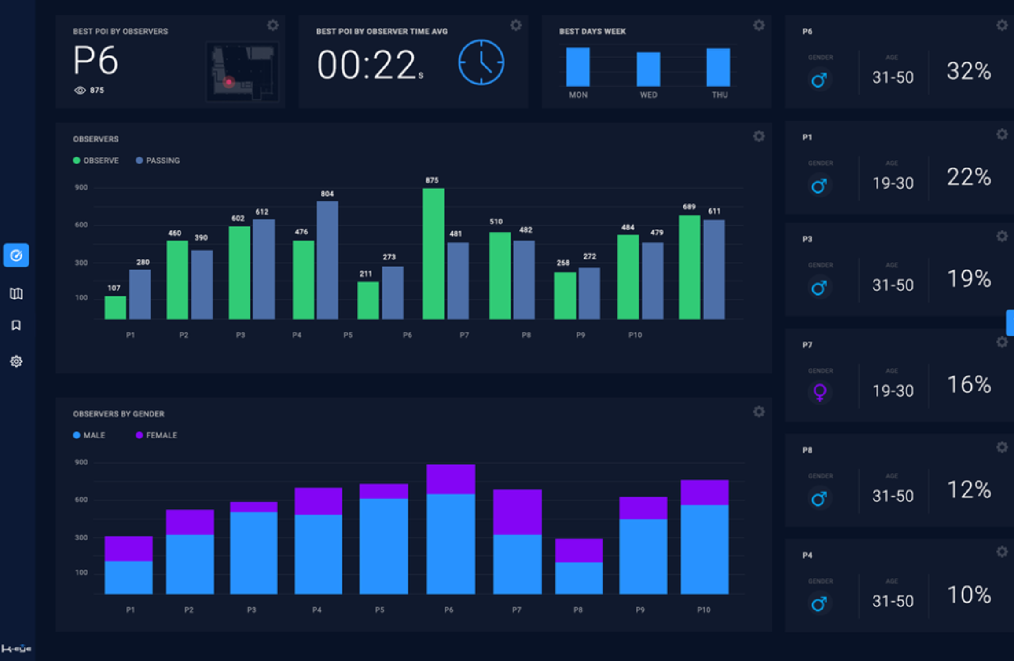Click female gender icon in P7 card
1014x661 pixels.
[x=820, y=392]
